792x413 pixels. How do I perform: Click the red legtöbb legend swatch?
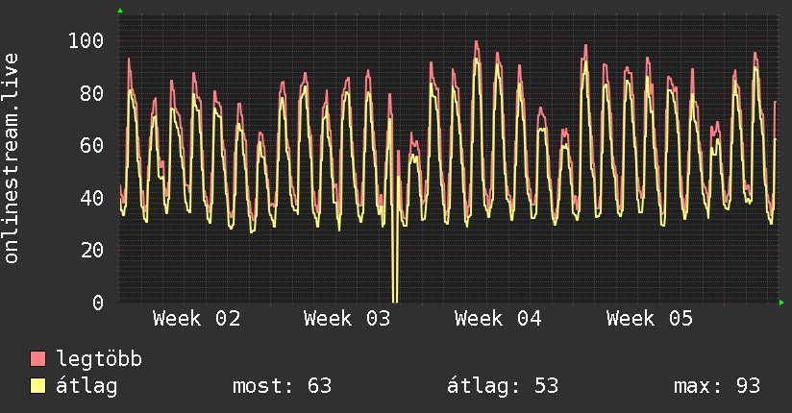tap(37, 359)
